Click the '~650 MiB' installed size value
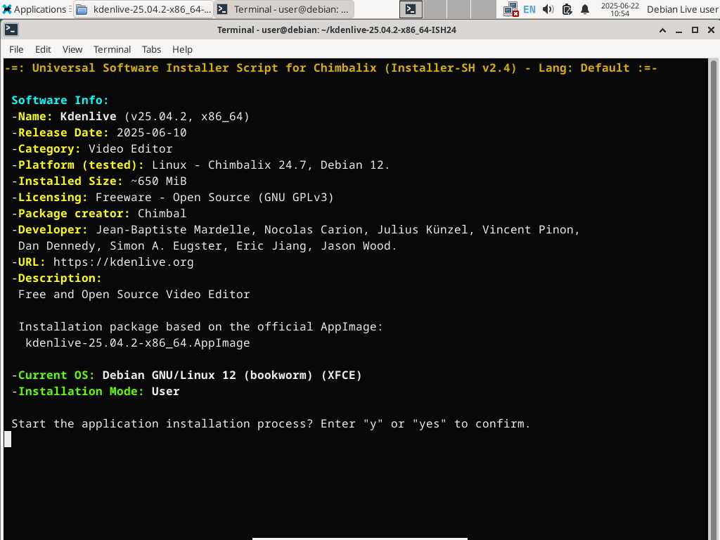Image resolution: width=720 pixels, height=540 pixels. [159, 181]
